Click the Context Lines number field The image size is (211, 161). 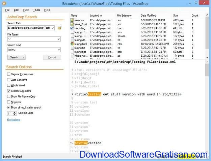[x=10, y=113]
